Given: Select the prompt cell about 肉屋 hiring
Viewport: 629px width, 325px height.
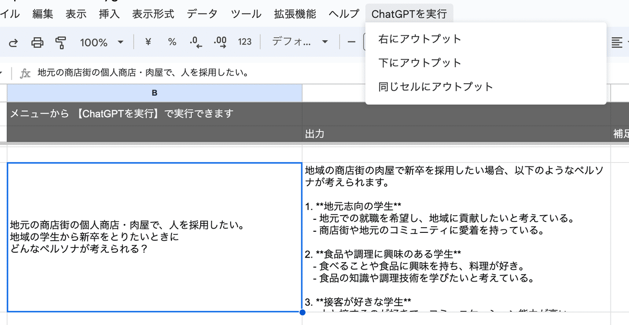Looking at the screenshot, I should click(x=155, y=237).
